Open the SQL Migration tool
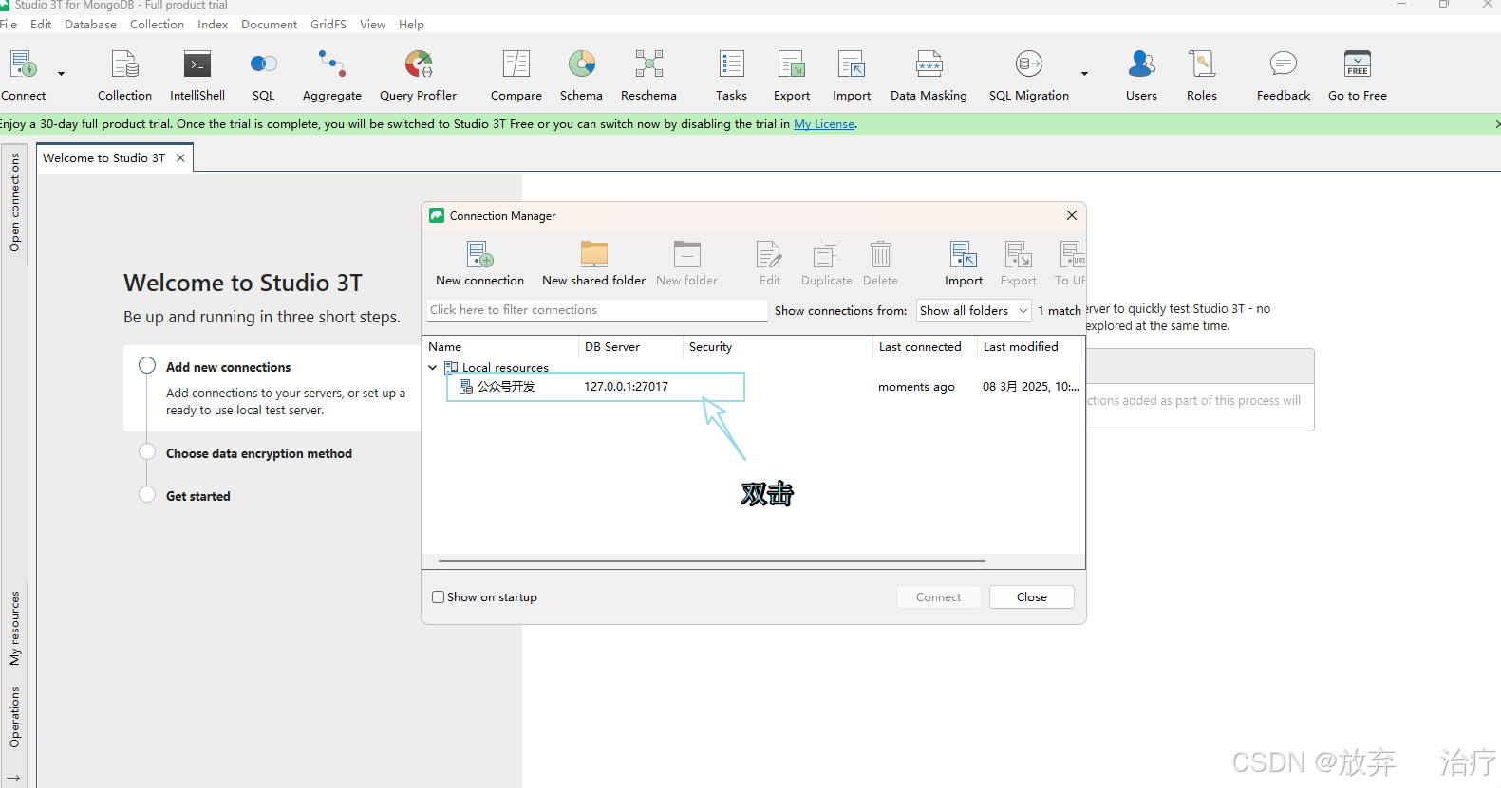 tap(1029, 65)
